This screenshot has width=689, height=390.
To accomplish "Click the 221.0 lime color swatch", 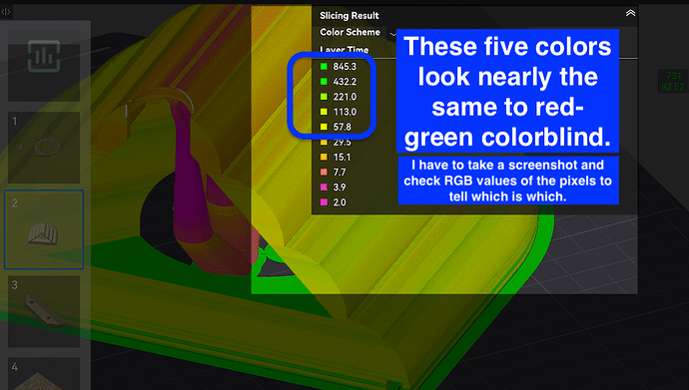I will pyautogui.click(x=324, y=97).
